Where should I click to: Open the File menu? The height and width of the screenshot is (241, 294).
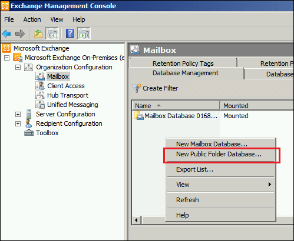point(9,19)
